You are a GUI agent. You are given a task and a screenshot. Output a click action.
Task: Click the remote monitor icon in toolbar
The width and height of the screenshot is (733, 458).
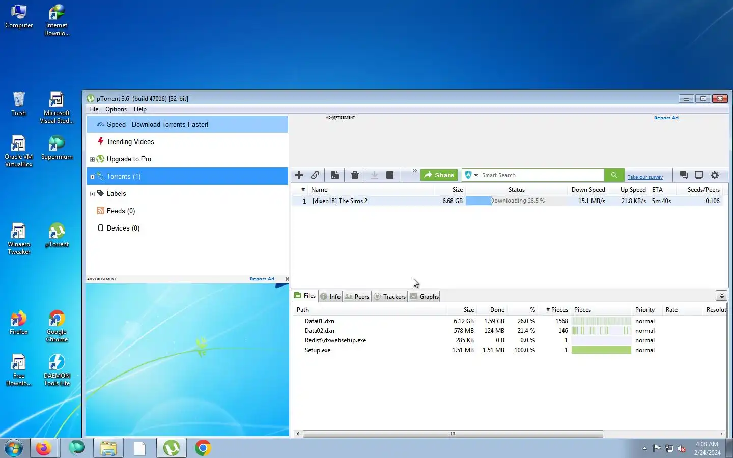click(699, 175)
